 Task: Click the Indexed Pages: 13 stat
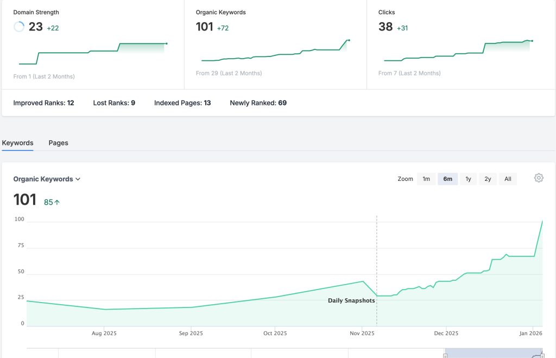click(x=182, y=103)
